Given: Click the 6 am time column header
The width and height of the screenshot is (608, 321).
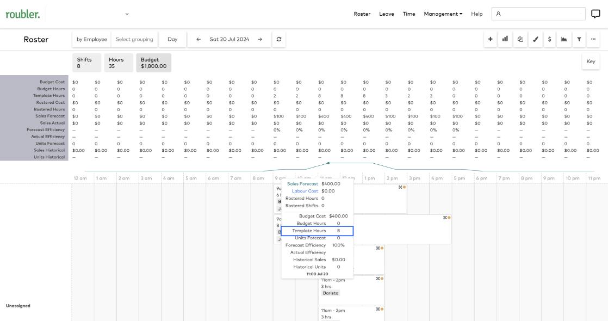Looking at the screenshot, I should 213,178.
